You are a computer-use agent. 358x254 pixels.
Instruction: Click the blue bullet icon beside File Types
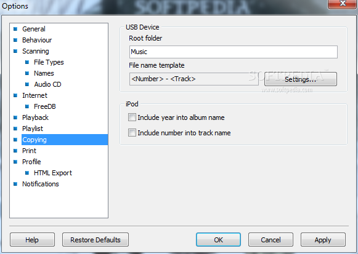(x=27, y=62)
